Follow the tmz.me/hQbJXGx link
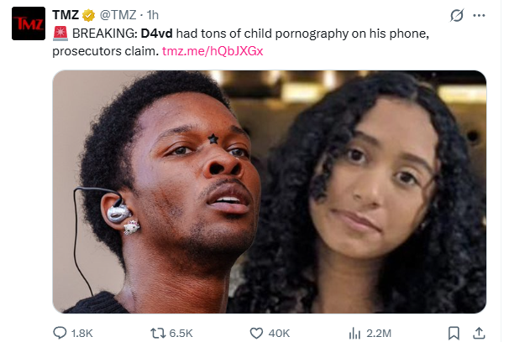The width and height of the screenshot is (509, 342). click(x=213, y=51)
